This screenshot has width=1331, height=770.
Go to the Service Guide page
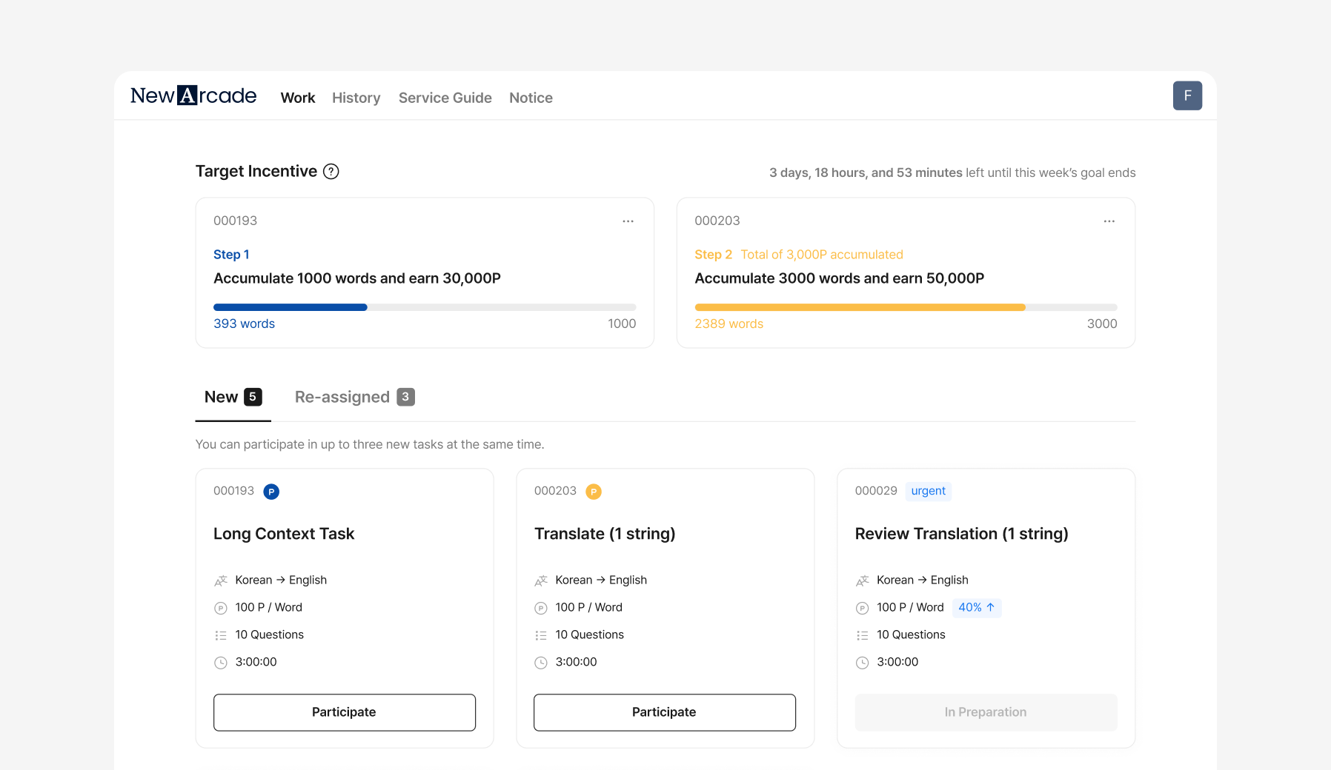point(445,98)
